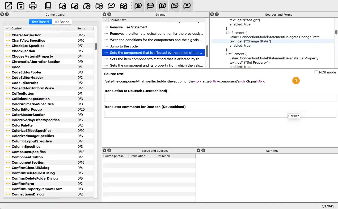Mark string done and go to next
The width and height of the screenshot is (338, 209).
tap(123, 6)
